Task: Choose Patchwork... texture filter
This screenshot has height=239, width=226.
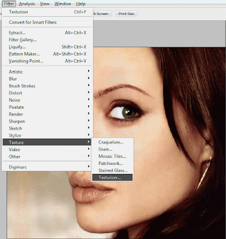Action: [x=113, y=164]
